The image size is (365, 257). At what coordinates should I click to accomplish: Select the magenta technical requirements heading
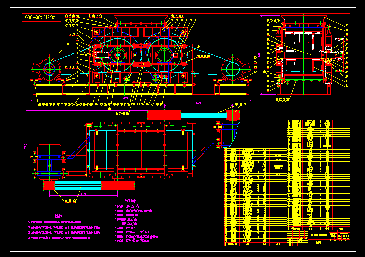58,216
